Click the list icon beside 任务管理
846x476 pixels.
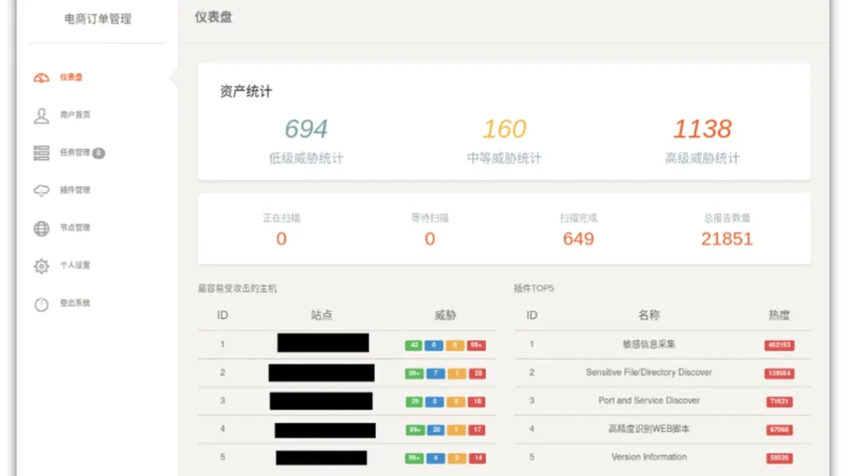click(x=41, y=153)
